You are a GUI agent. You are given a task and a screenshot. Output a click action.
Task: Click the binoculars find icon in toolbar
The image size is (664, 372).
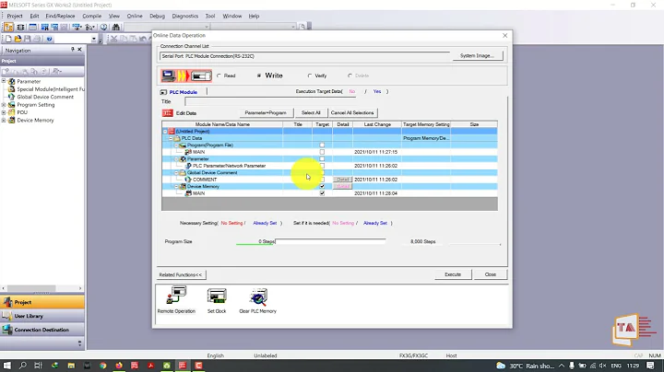tap(115, 27)
